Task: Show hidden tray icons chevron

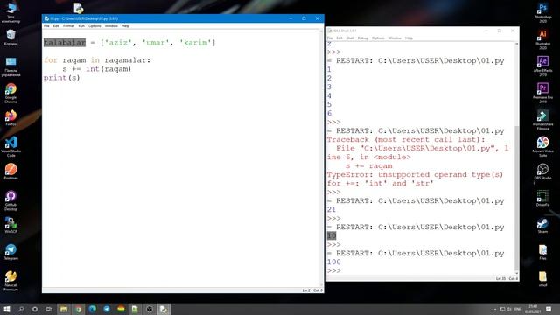Action: tap(495, 309)
